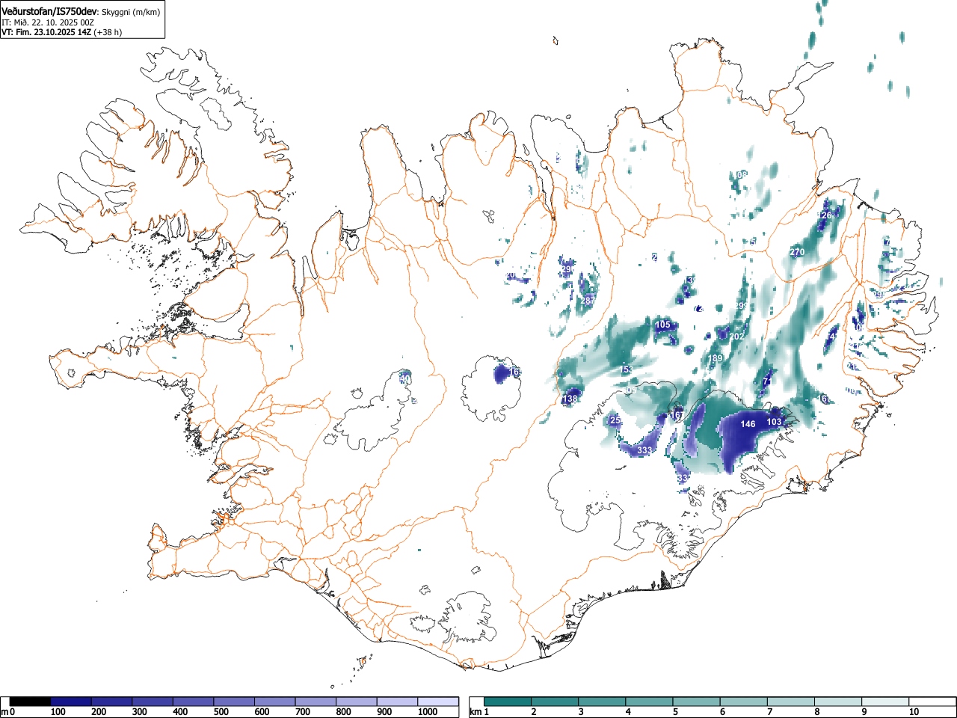This screenshot has height=718, width=957.
Task: Click the dark blue 100–200 m legend swatch
Action: pyautogui.click(x=71, y=702)
